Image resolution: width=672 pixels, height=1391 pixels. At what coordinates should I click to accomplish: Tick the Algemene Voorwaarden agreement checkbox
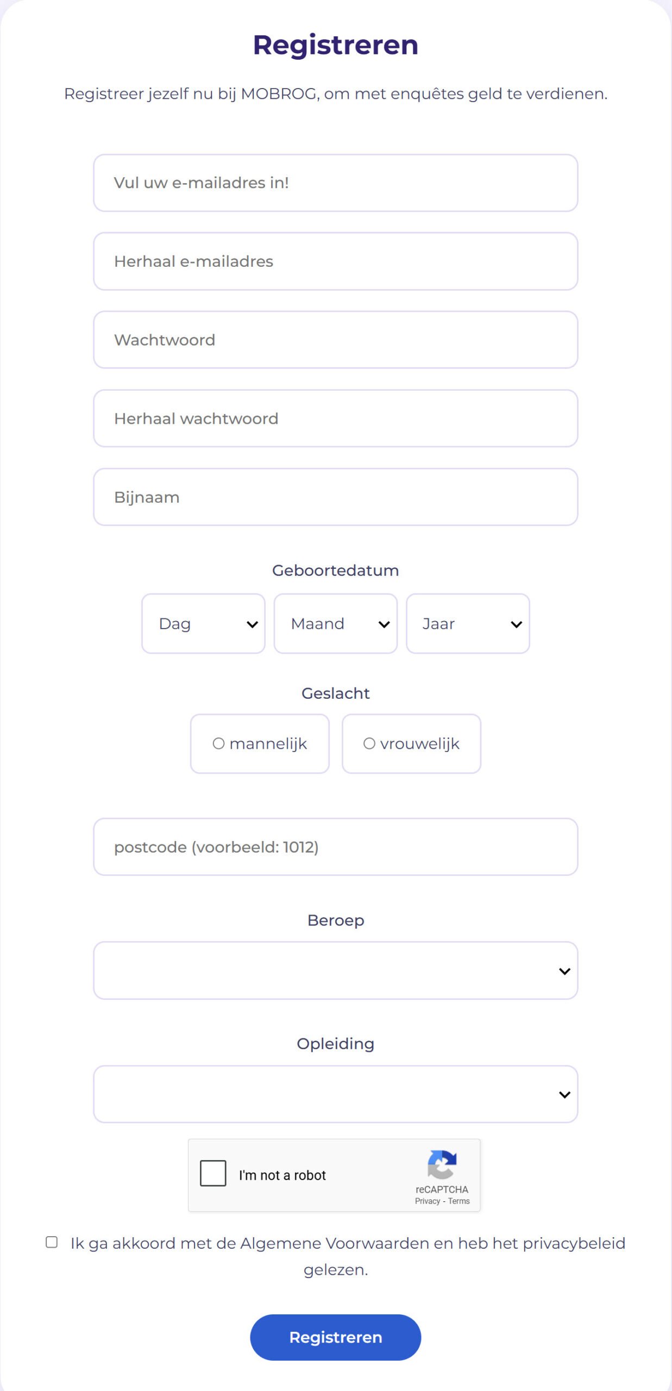click(x=52, y=1242)
